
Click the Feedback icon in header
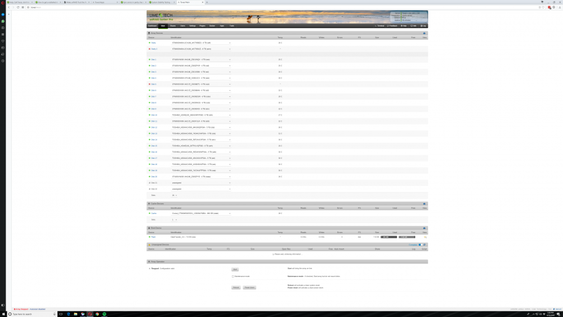[x=392, y=26]
